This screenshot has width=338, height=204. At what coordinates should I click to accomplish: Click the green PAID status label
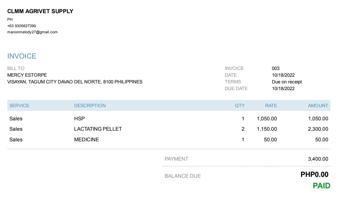coord(321,186)
